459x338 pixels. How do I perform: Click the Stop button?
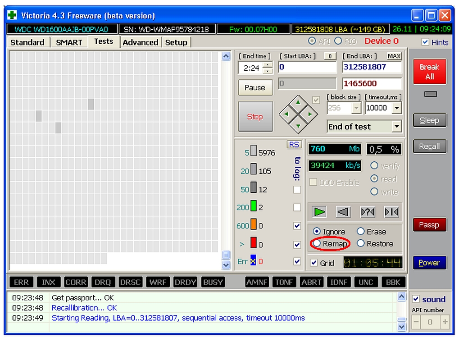(x=255, y=117)
